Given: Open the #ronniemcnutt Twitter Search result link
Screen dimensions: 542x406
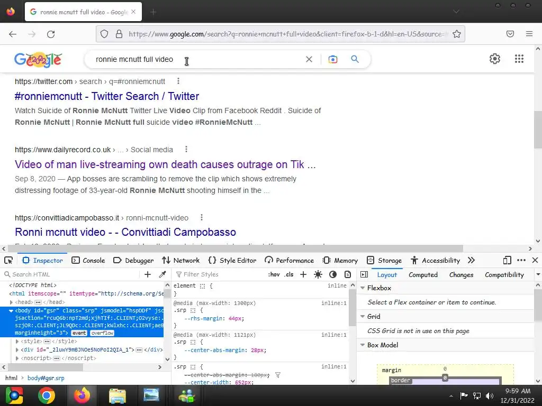Looking at the screenshot, I should pyautogui.click(x=107, y=96).
